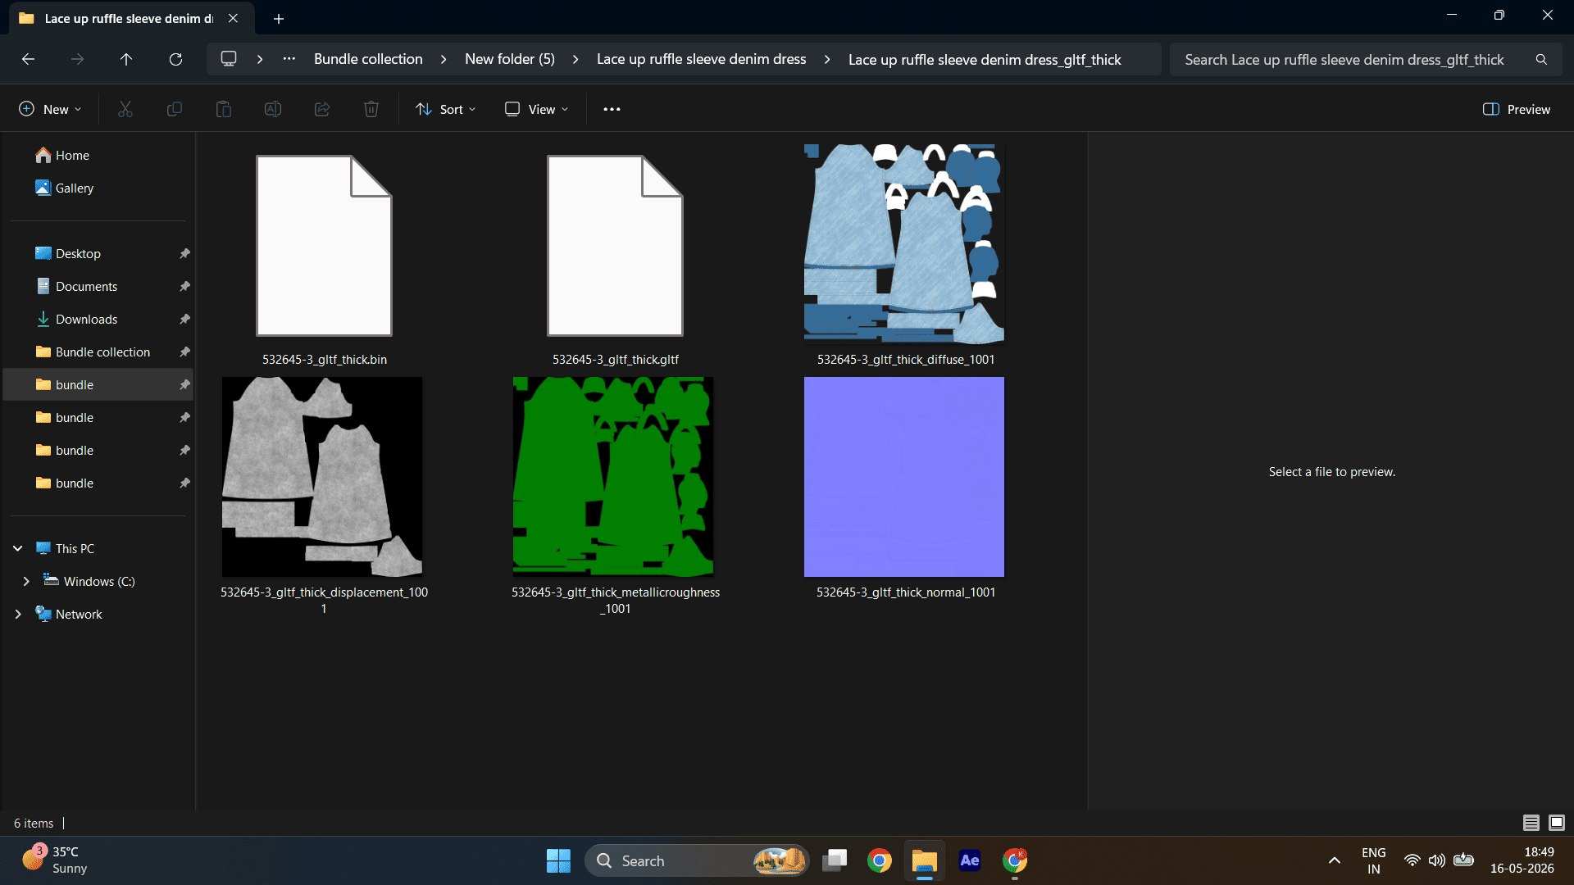Collapse the This PC tree node
Viewport: 1574px width, 885px height.
18,548
